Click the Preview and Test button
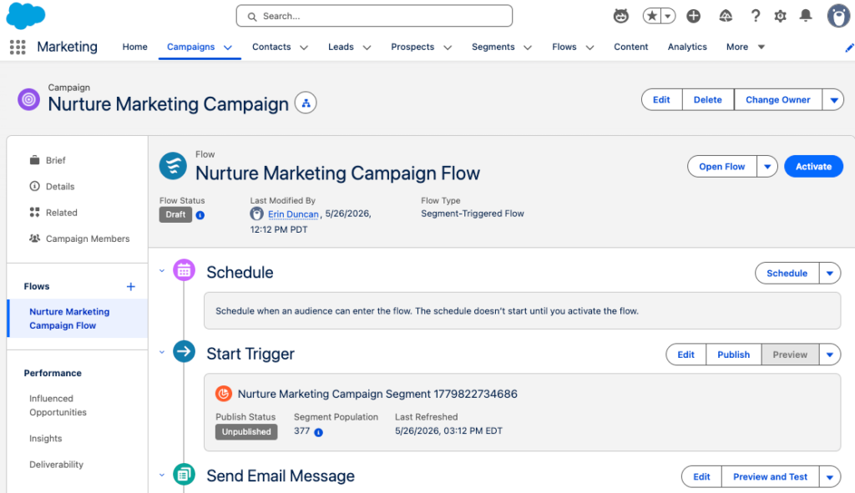Screen dimensions: 855x493 click(x=770, y=476)
